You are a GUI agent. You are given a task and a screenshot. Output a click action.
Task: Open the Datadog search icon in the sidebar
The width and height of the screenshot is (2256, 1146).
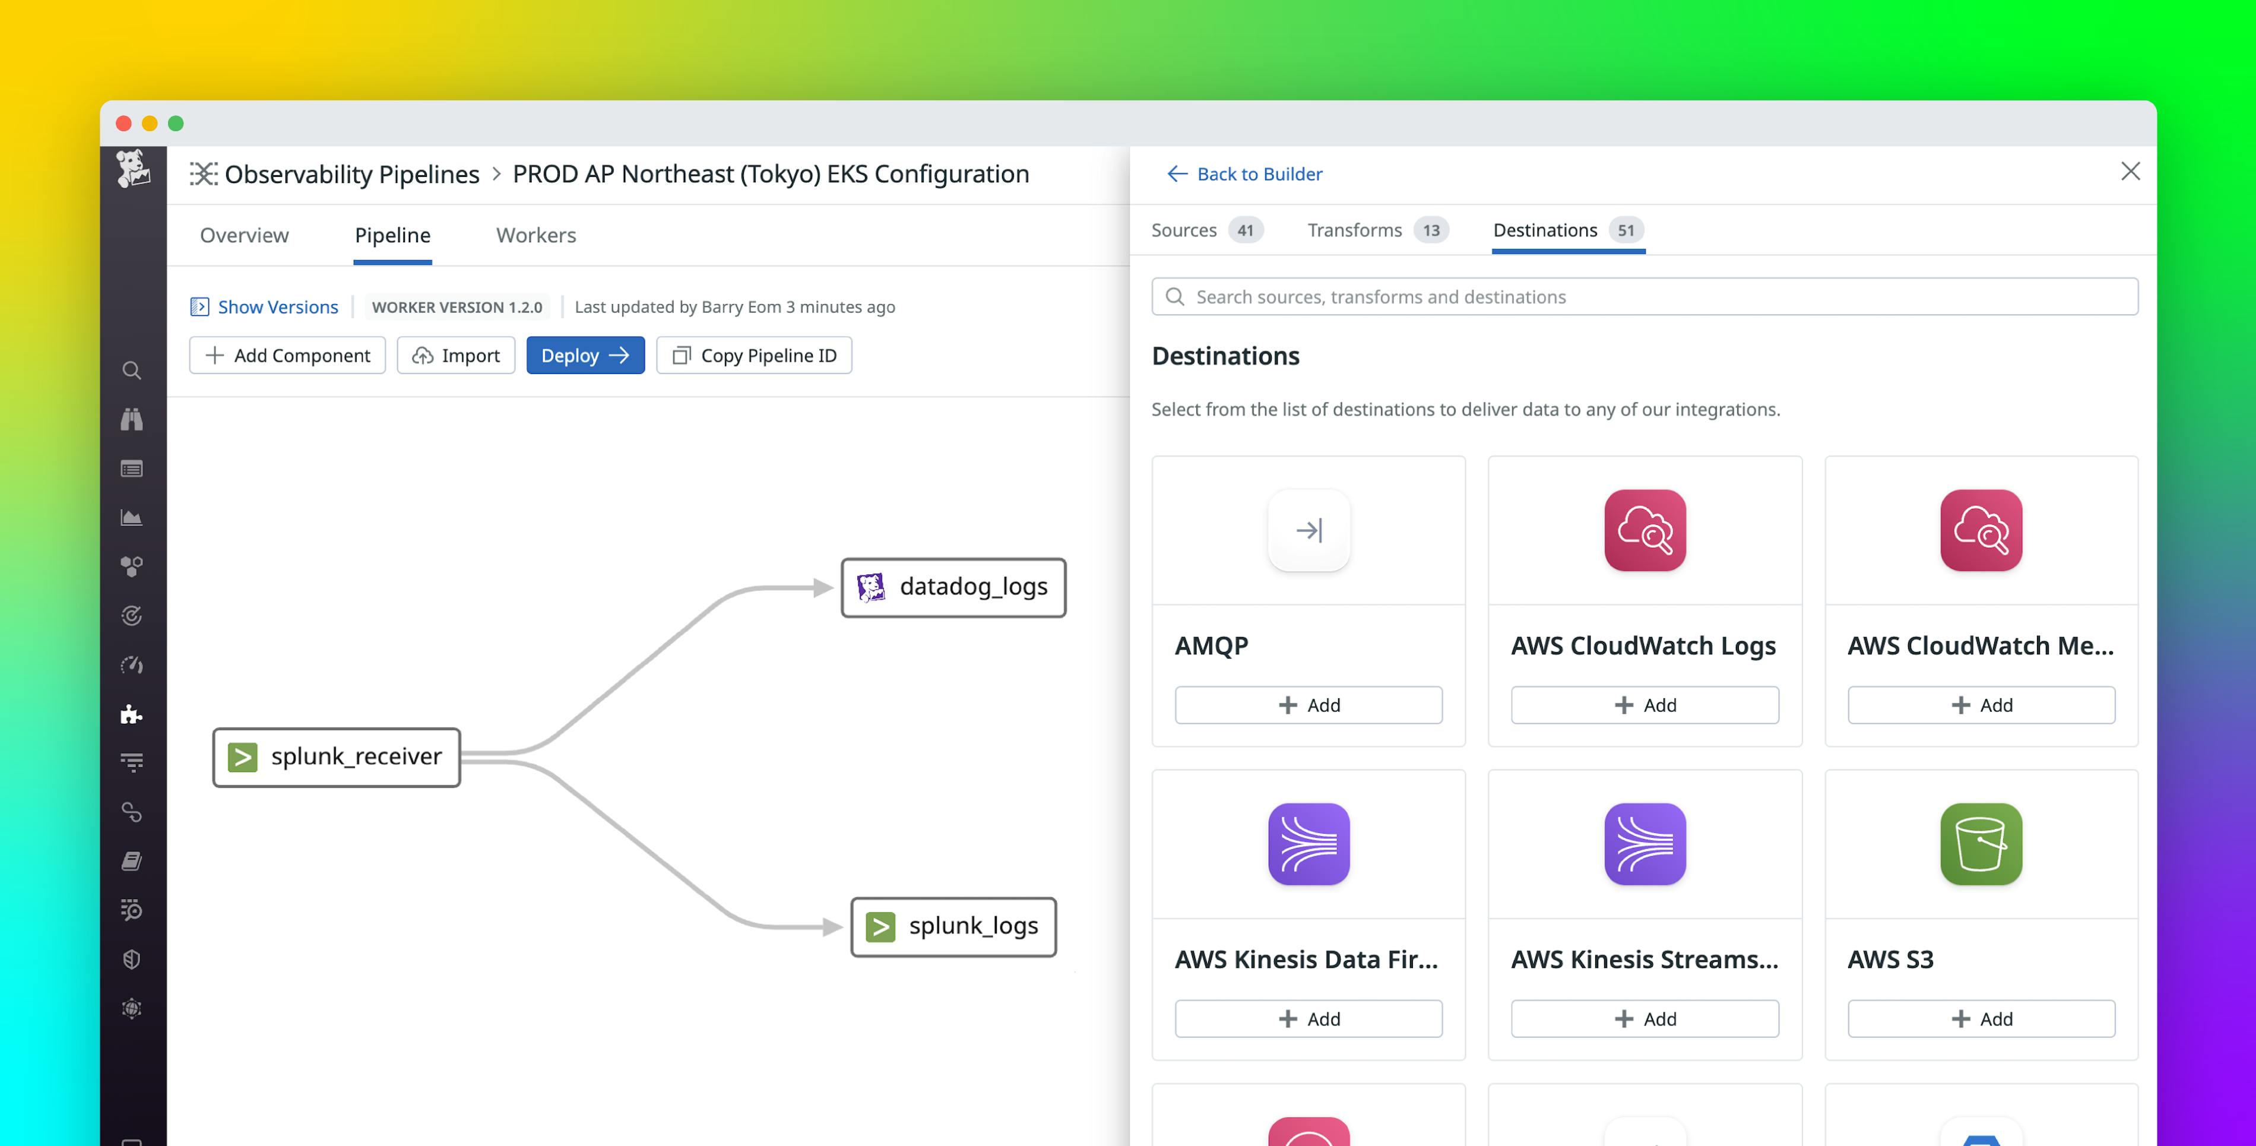132,370
